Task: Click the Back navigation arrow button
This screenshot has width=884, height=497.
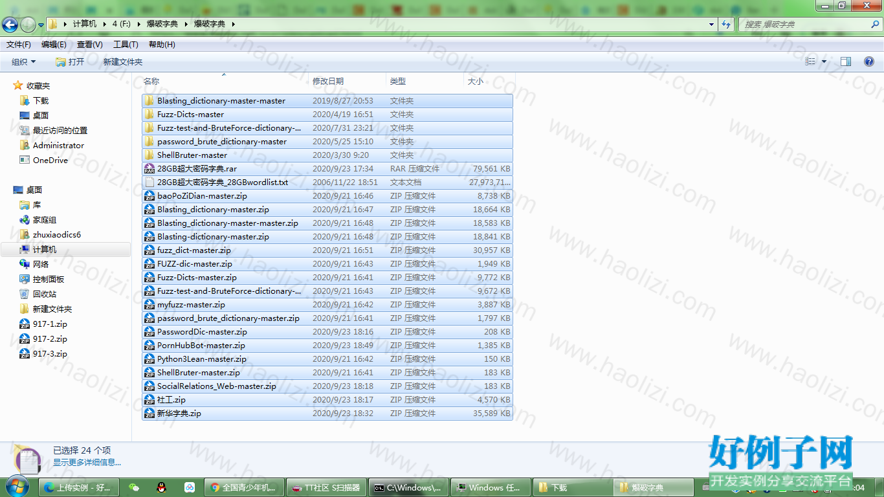Action: 10,25
